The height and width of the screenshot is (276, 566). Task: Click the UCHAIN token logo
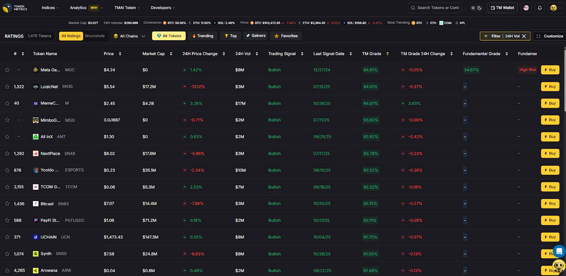click(36, 237)
